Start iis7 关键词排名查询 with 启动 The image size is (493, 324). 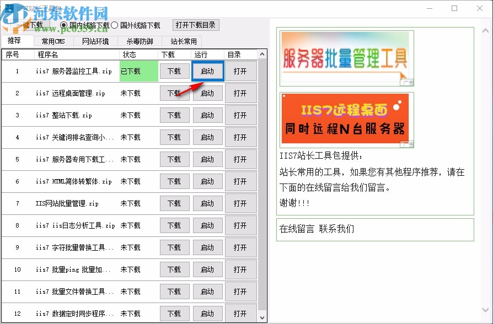pyautogui.click(x=208, y=137)
